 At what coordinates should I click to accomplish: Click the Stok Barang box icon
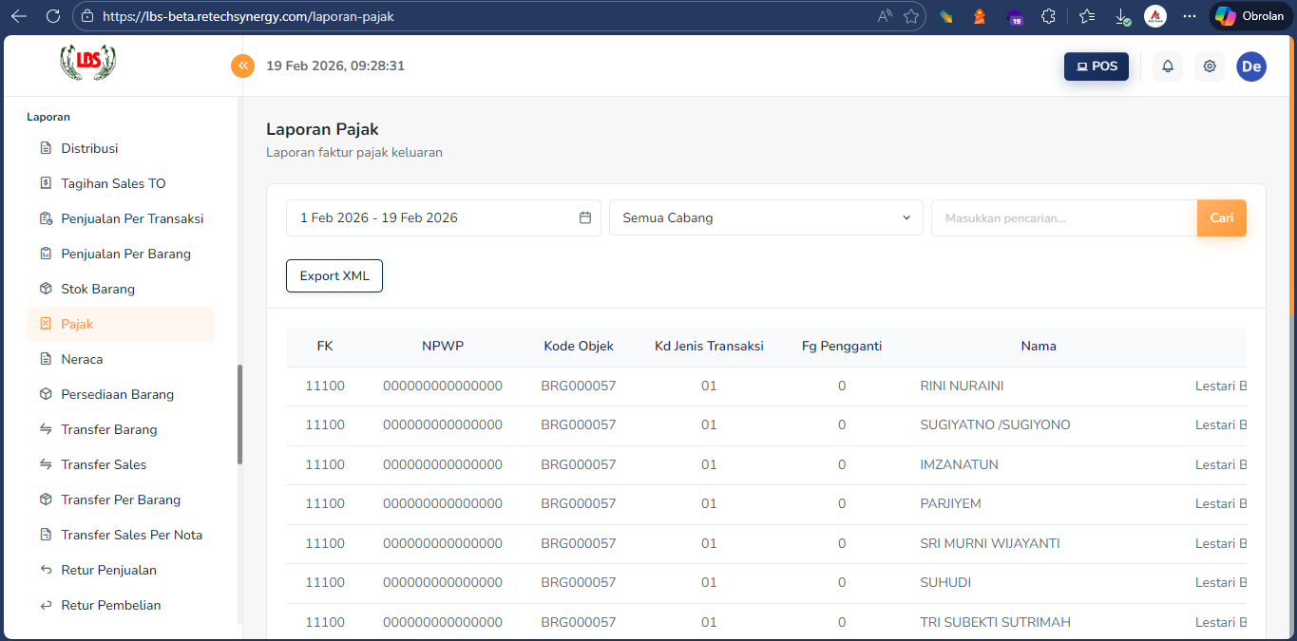[x=46, y=289]
